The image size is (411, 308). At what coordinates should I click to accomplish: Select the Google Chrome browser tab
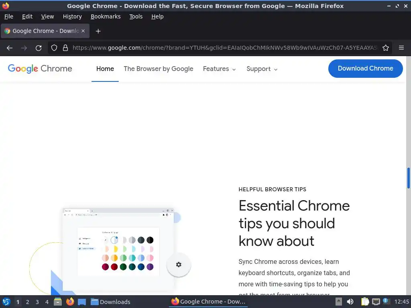45,31
